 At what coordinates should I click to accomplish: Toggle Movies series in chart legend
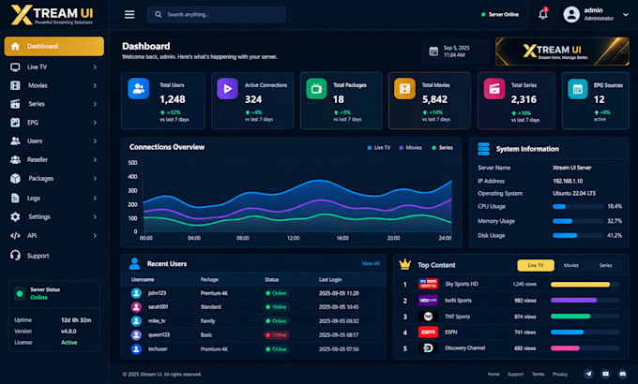[x=410, y=148]
